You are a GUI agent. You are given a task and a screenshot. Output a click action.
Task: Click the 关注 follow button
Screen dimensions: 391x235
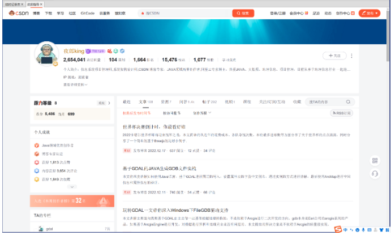point(334,55)
